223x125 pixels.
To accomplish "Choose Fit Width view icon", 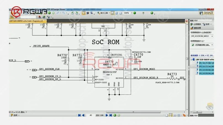I will click(120, 13).
